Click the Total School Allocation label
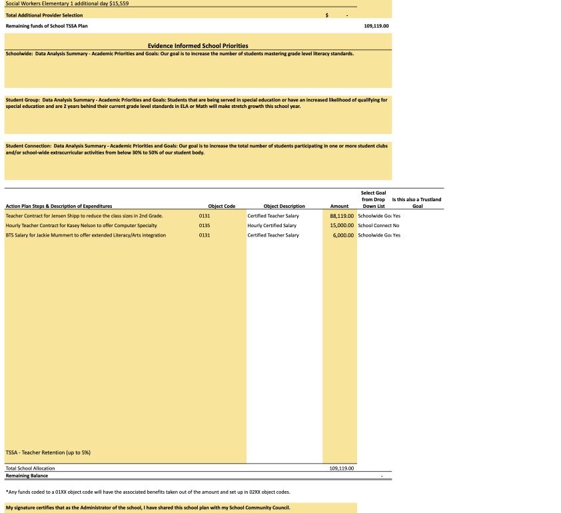Viewport: 561px width, 513px height. [x=30, y=468]
